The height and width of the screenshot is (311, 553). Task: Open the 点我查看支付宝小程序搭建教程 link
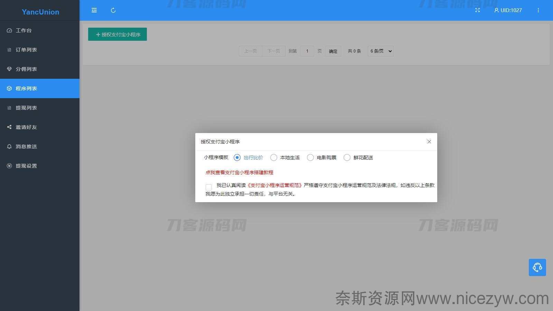coord(240,172)
